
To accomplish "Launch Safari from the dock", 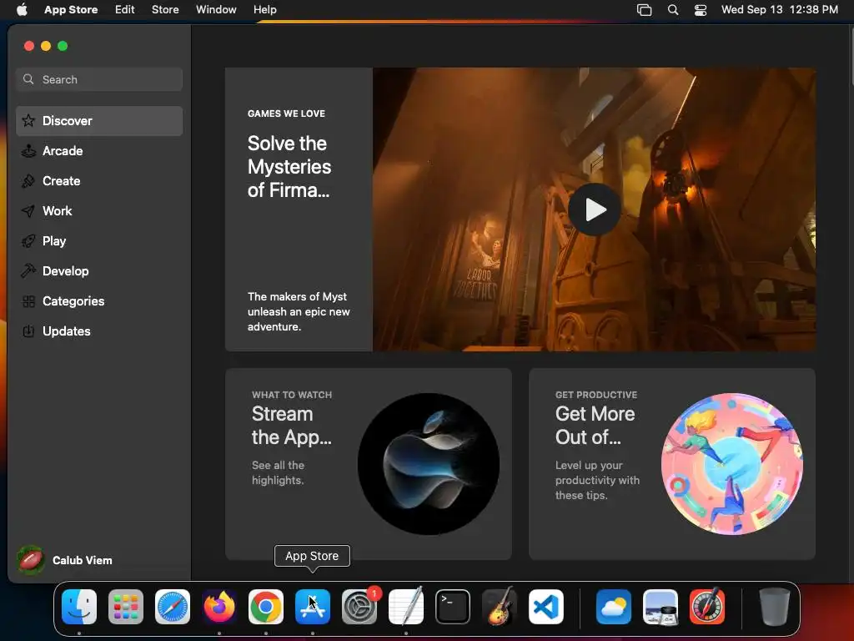I will tap(173, 607).
